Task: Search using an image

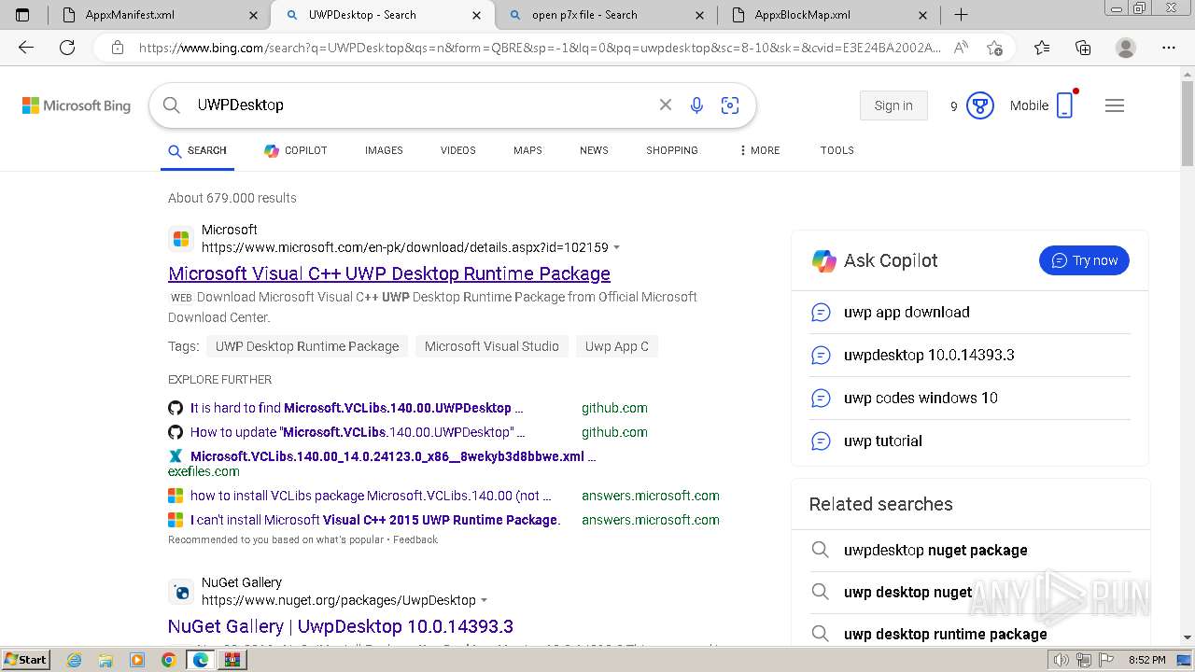Action: coord(730,105)
